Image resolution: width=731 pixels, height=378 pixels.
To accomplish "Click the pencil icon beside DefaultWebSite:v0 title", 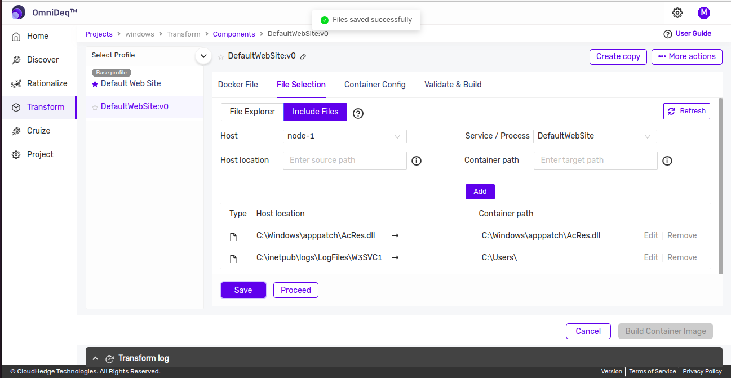I will 303,56.
